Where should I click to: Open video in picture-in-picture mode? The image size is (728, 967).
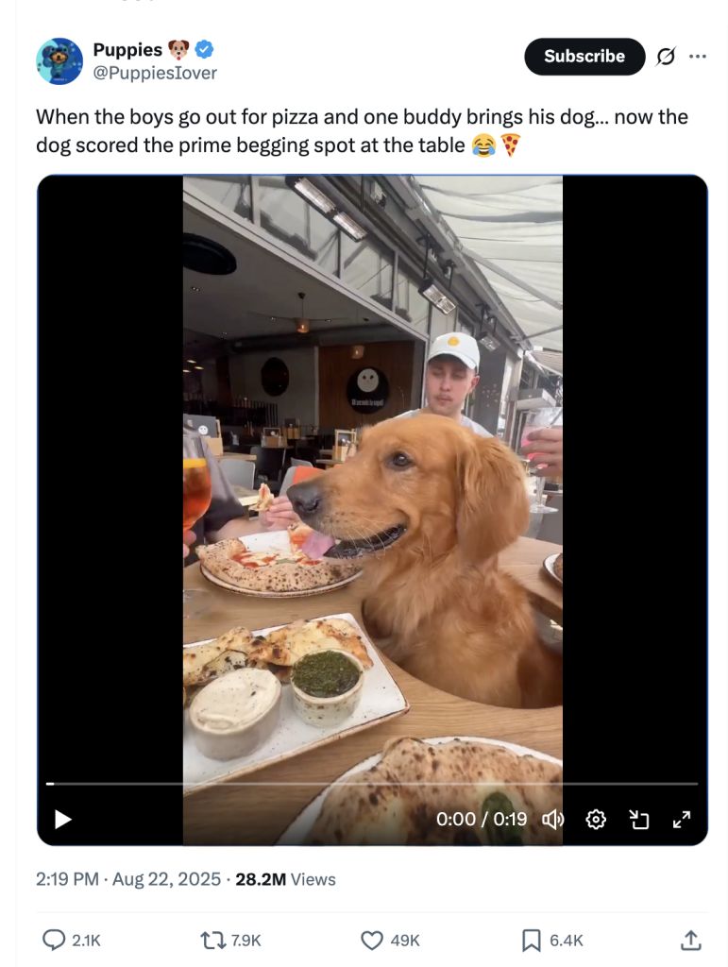click(638, 819)
